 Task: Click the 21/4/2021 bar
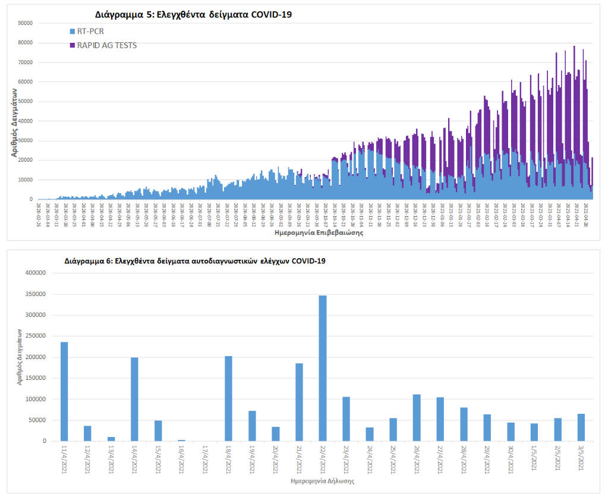[x=299, y=402]
